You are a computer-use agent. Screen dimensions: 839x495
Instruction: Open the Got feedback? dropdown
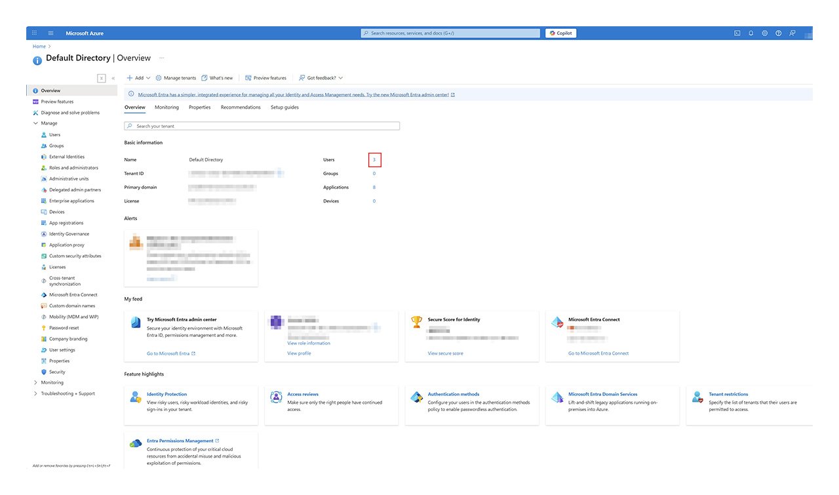(321, 78)
